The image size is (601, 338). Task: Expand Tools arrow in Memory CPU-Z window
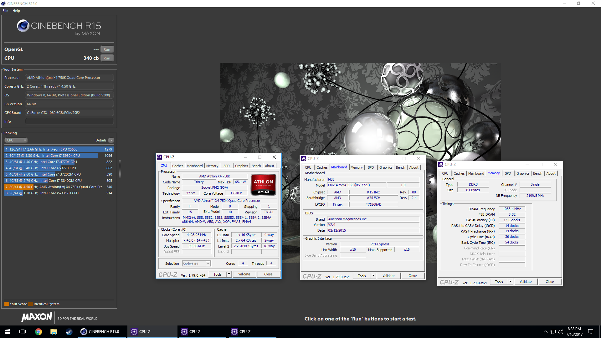tap(510, 282)
